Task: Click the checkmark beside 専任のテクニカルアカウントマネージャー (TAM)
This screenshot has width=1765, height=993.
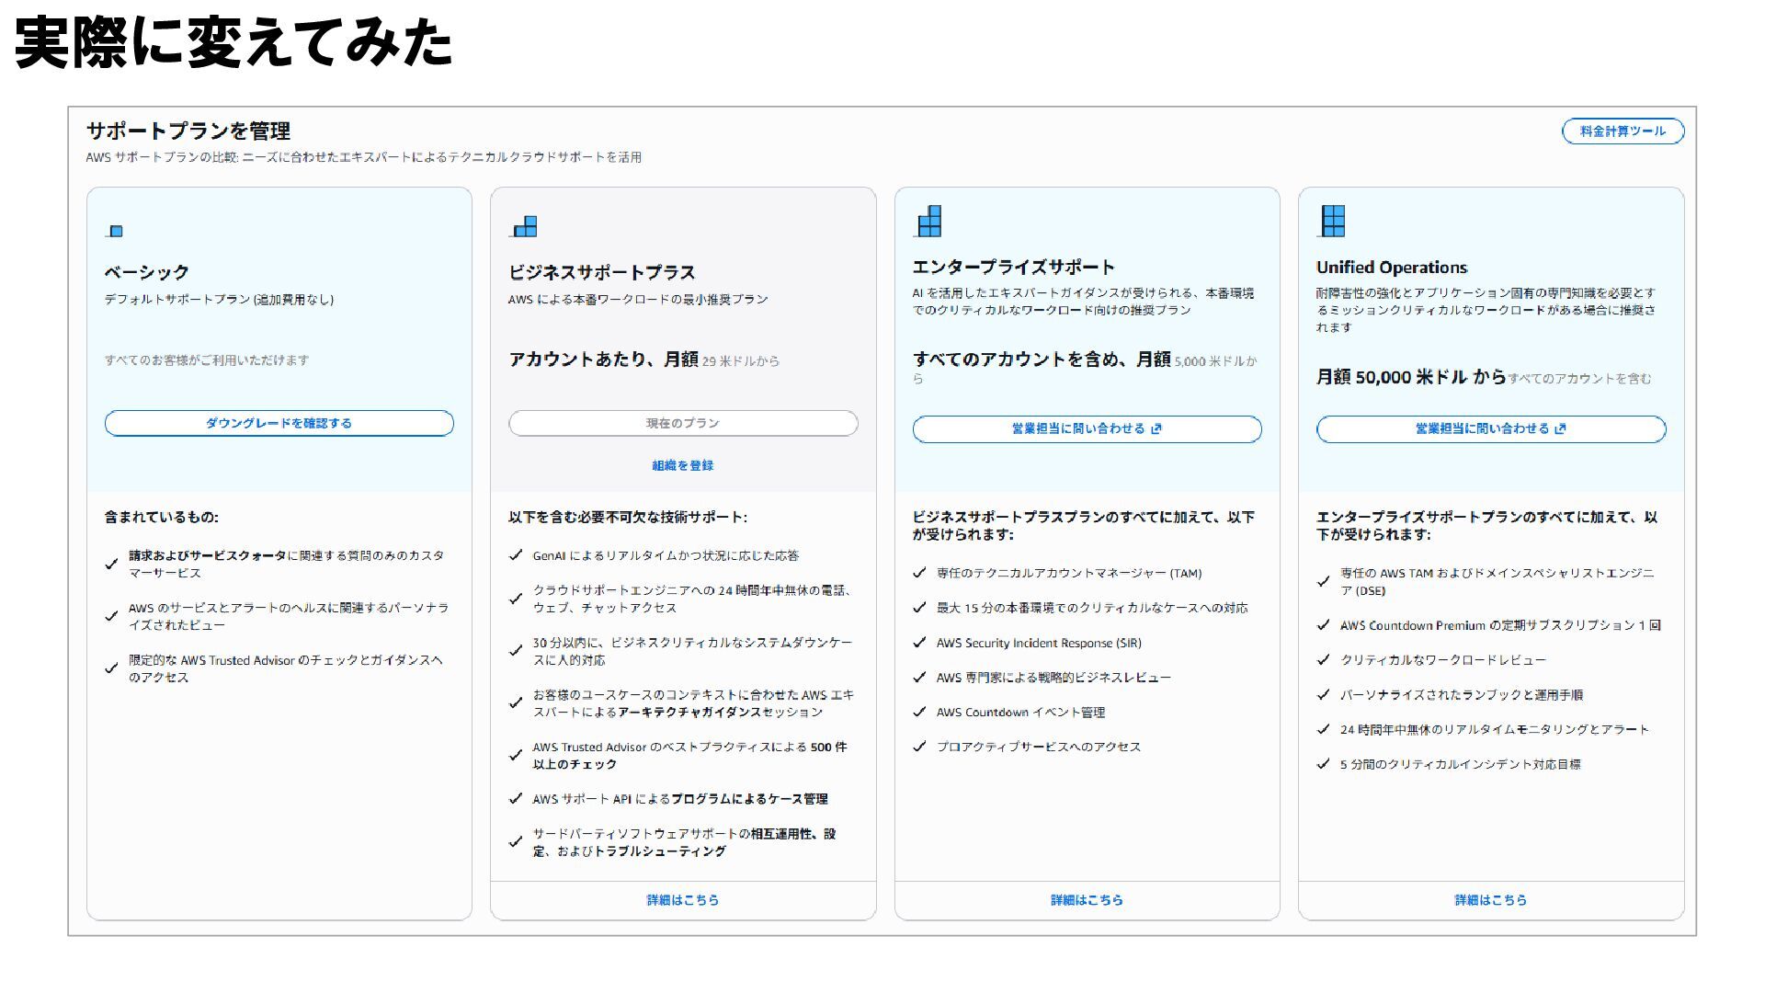Action: tap(919, 573)
